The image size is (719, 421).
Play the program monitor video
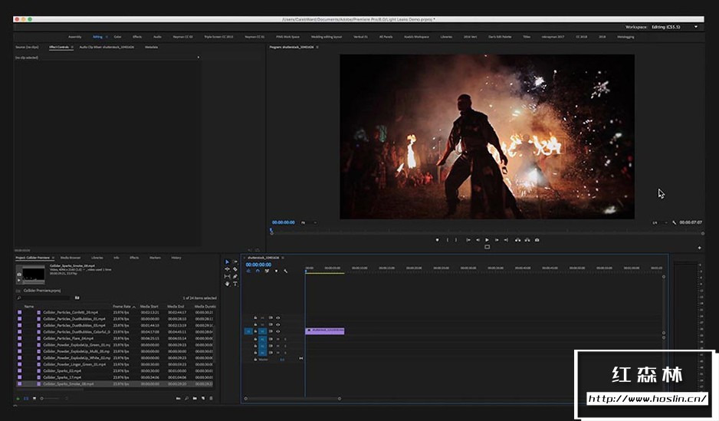(487, 240)
